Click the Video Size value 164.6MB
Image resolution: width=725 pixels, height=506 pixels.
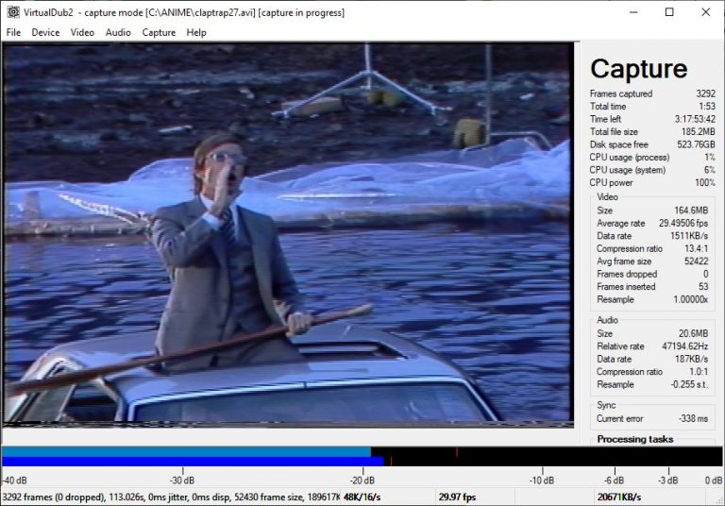[x=691, y=211]
